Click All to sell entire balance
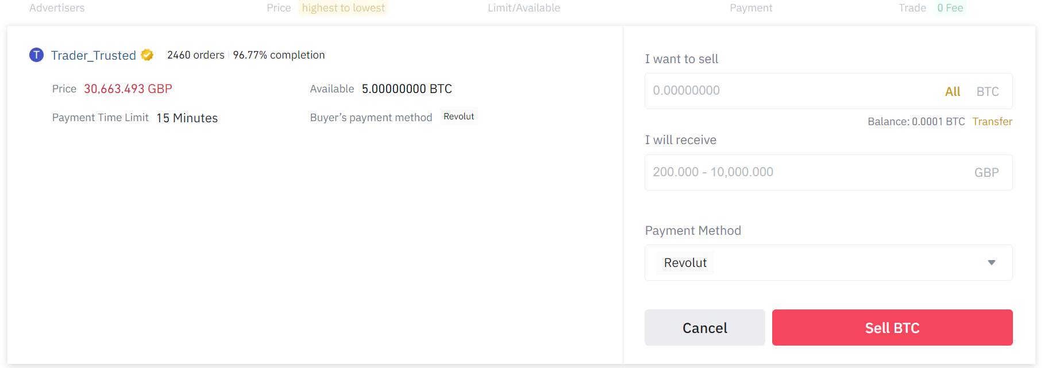 (x=952, y=91)
